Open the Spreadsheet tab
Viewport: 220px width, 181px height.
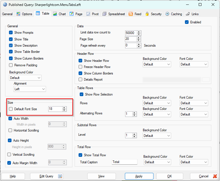(114, 14)
